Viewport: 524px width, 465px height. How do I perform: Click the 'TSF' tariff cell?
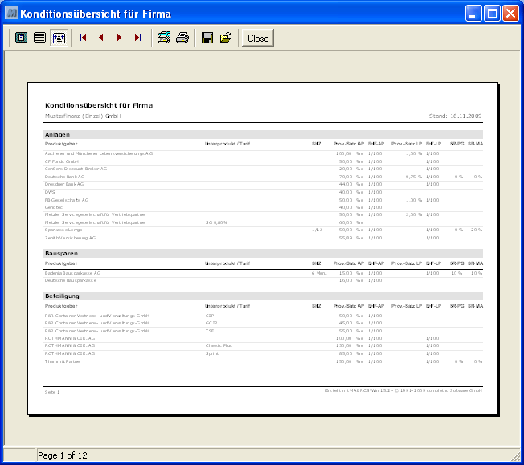(210, 331)
